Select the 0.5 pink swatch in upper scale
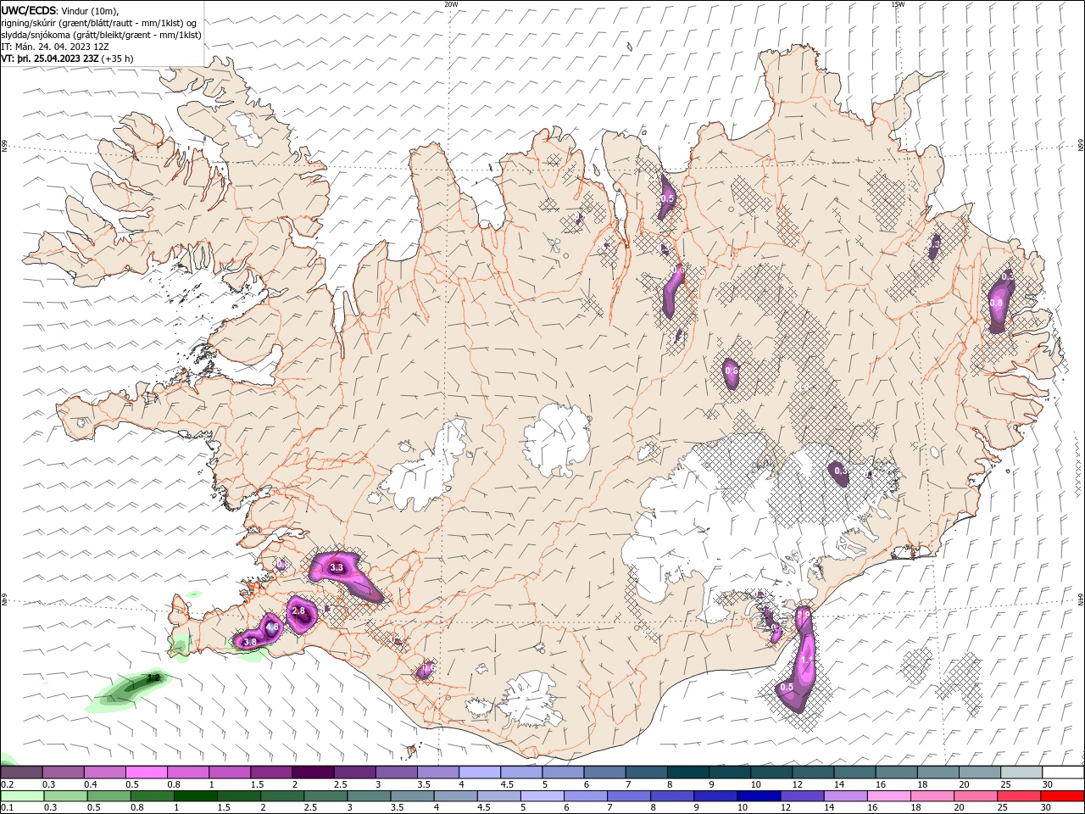This screenshot has height=814, width=1085. (x=146, y=772)
